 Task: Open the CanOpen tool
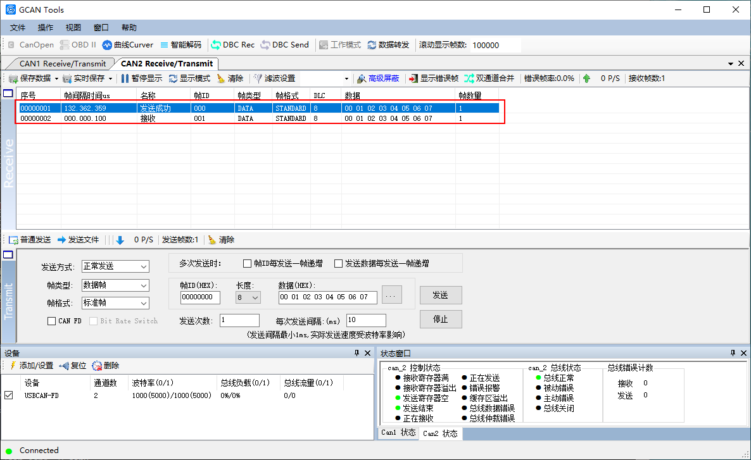[30, 45]
